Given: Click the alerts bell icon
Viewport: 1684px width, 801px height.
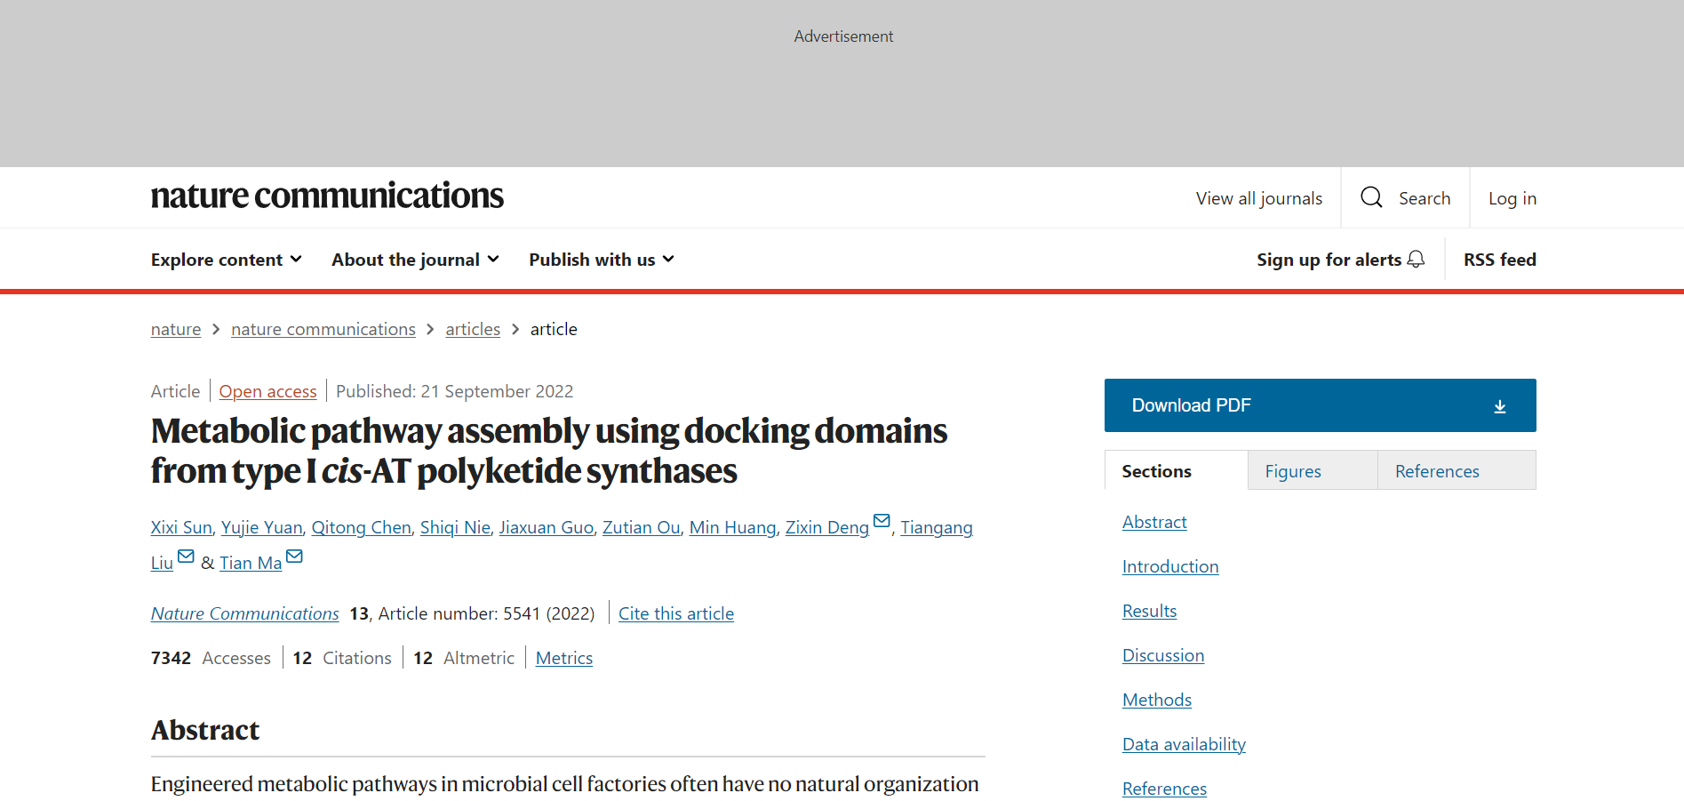Looking at the screenshot, I should tap(1417, 259).
